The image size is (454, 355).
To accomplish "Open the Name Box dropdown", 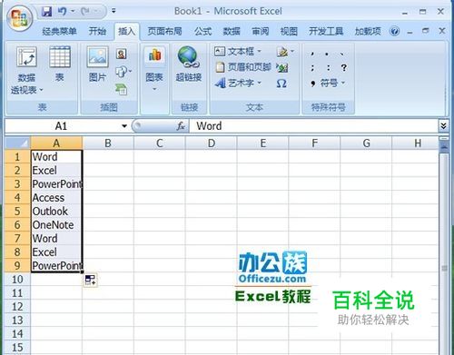I will coord(124,126).
